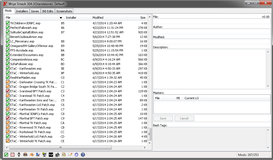
Task: Select Extended Encounters.esp
Action: (x=76, y=55)
